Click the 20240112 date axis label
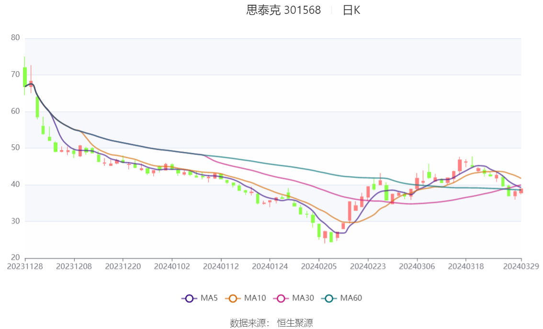543x329 pixels. pos(221,266)
